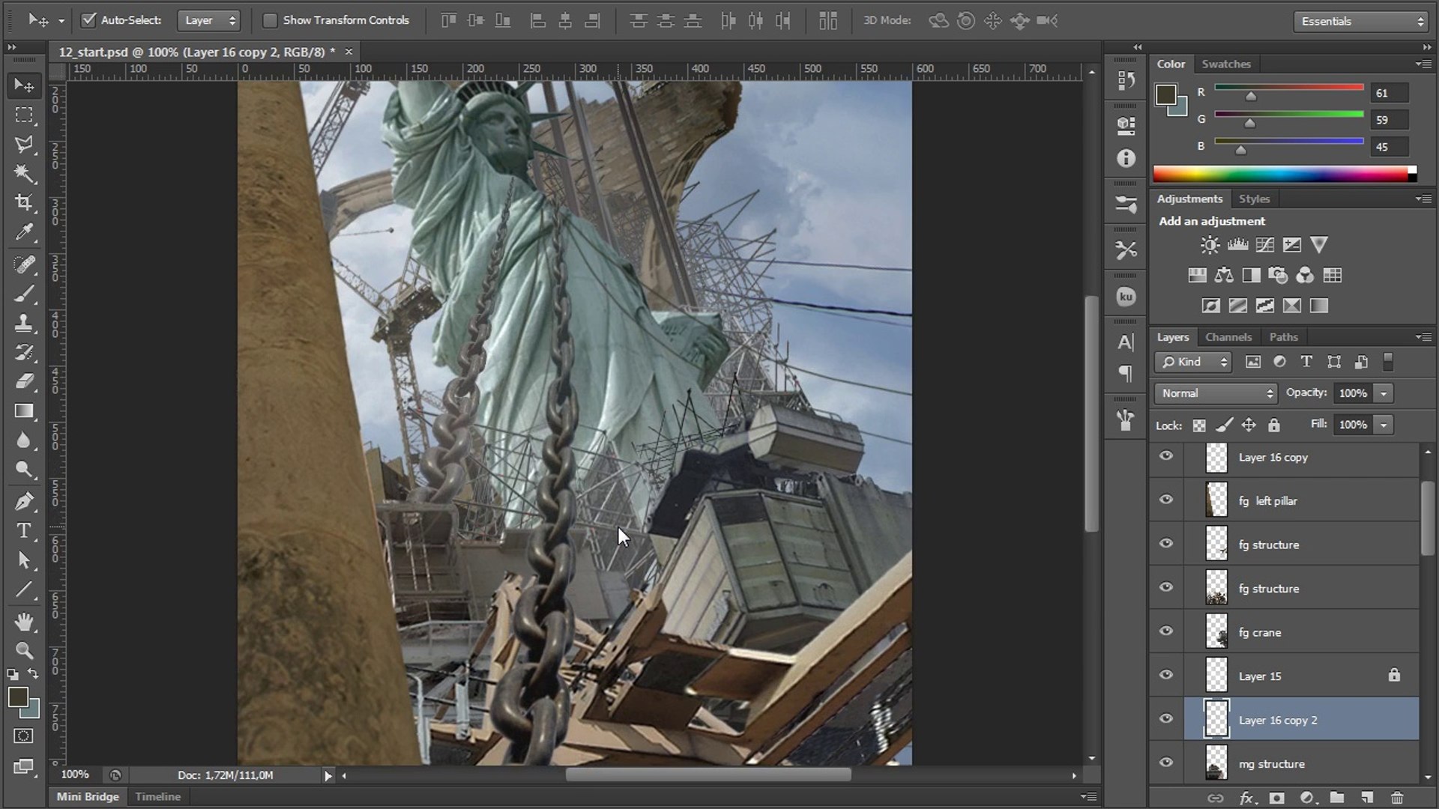
Task: Pick a color from the spectrum ramp
Action: (x=1280, y=175)
